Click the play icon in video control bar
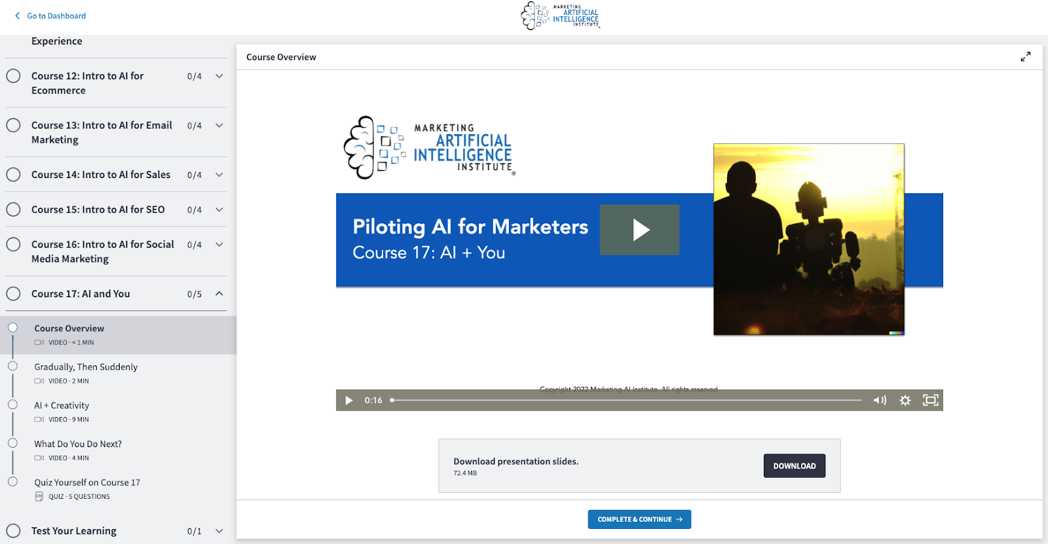 (349, 400)
